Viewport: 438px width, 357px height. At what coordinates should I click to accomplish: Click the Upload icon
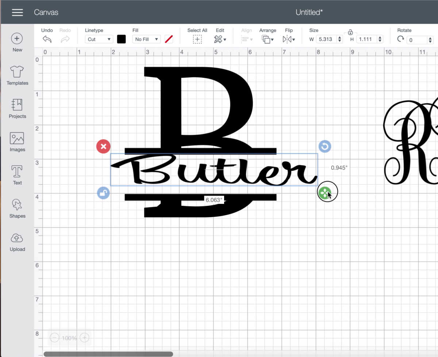17,238
